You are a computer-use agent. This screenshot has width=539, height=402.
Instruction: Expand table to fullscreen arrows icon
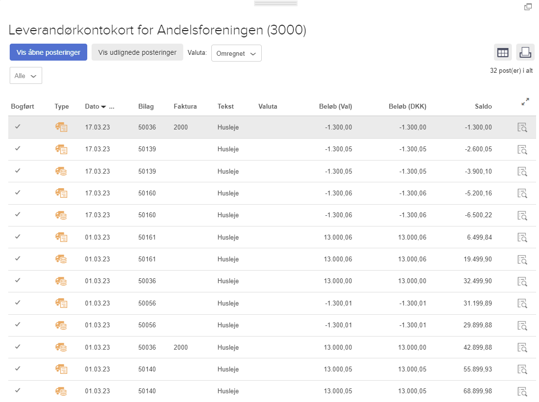[x=525, y=102]
